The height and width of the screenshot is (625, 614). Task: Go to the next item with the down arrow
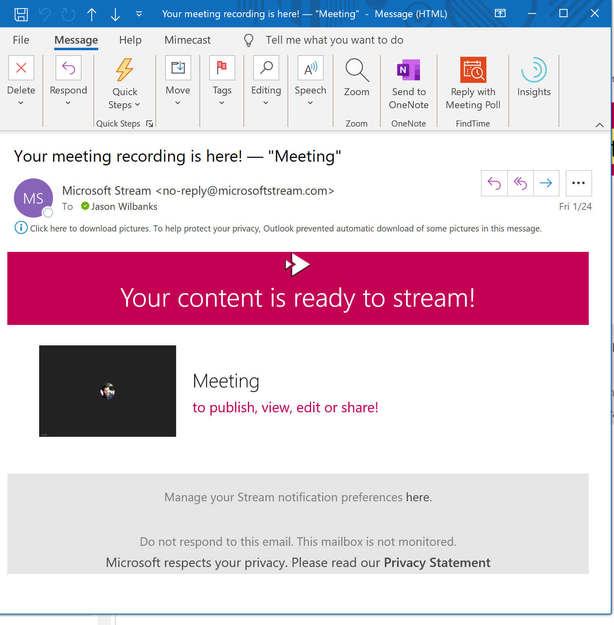(x=115, y=14)
